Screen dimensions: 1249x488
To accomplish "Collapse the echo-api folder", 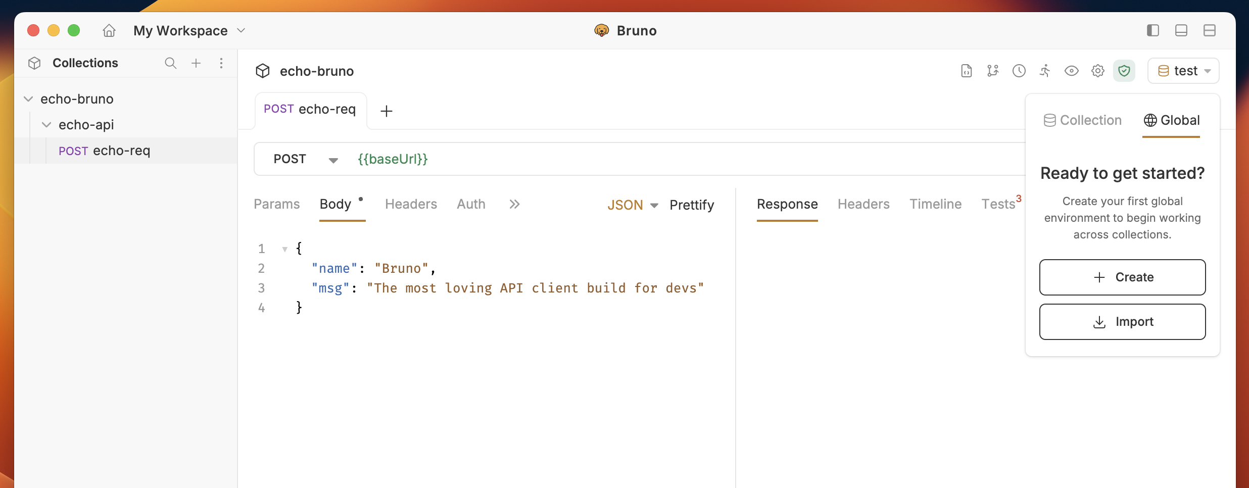I will point(46,125).
